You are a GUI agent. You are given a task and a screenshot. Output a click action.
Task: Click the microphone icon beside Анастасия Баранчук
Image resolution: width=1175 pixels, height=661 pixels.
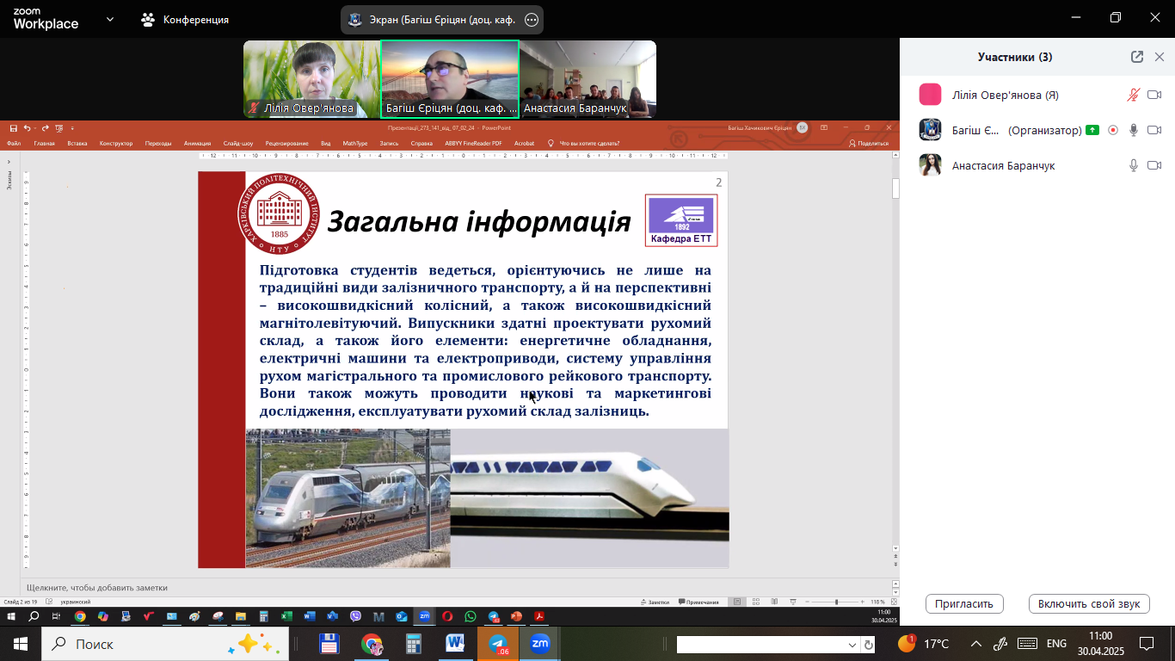pos(1134,165)
